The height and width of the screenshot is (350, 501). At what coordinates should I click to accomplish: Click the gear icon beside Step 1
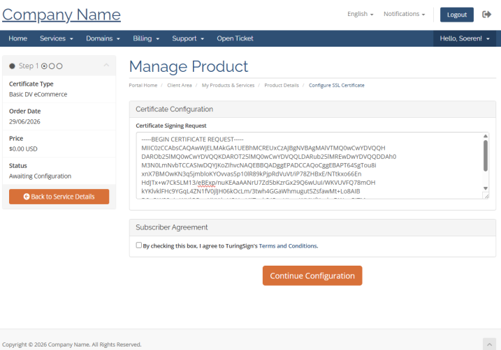coord(12,66)
